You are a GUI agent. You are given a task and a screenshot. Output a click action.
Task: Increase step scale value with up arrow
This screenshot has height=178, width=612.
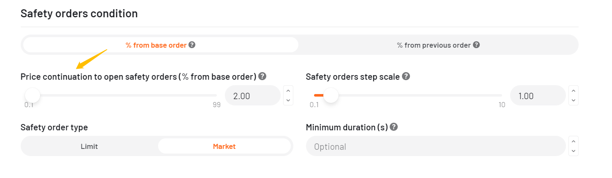(x=574, y=90)
